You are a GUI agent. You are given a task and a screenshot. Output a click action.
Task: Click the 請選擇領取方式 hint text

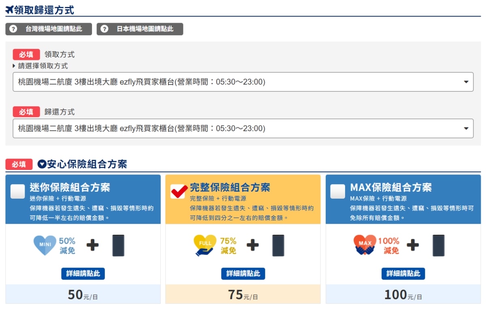pos(43,66)
